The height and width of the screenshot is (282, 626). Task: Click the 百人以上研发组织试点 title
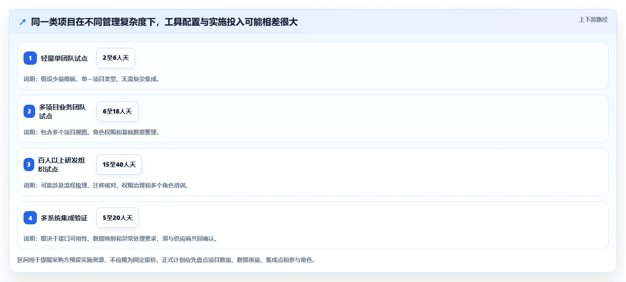61,164
